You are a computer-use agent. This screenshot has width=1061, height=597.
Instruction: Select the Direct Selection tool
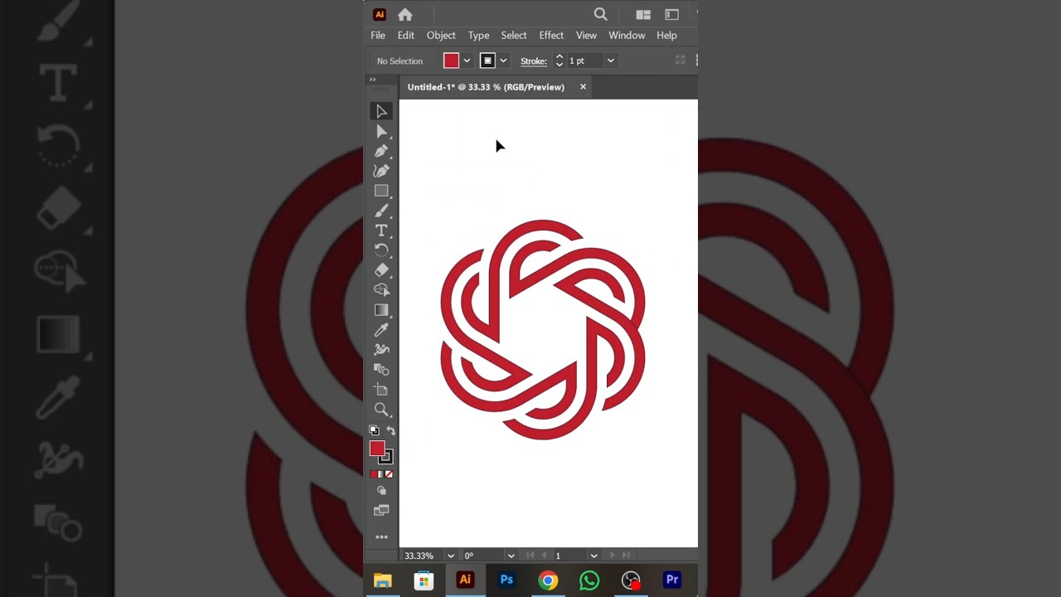click(381, 132)
